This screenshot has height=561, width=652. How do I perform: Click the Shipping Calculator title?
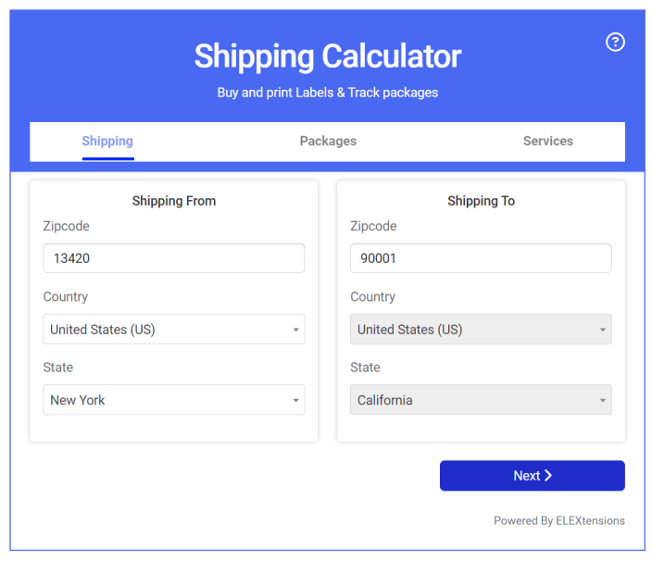click(328, 56)
